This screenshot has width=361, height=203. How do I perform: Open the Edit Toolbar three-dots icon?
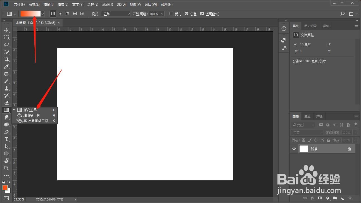6,175
